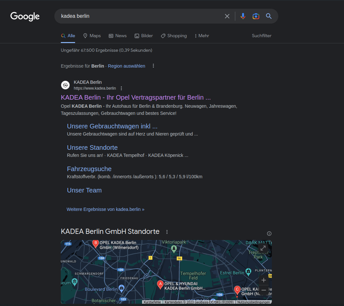344x306 pixels.
Task: Zoom out on the map with minus button
Action: click(x=264, y=290)
